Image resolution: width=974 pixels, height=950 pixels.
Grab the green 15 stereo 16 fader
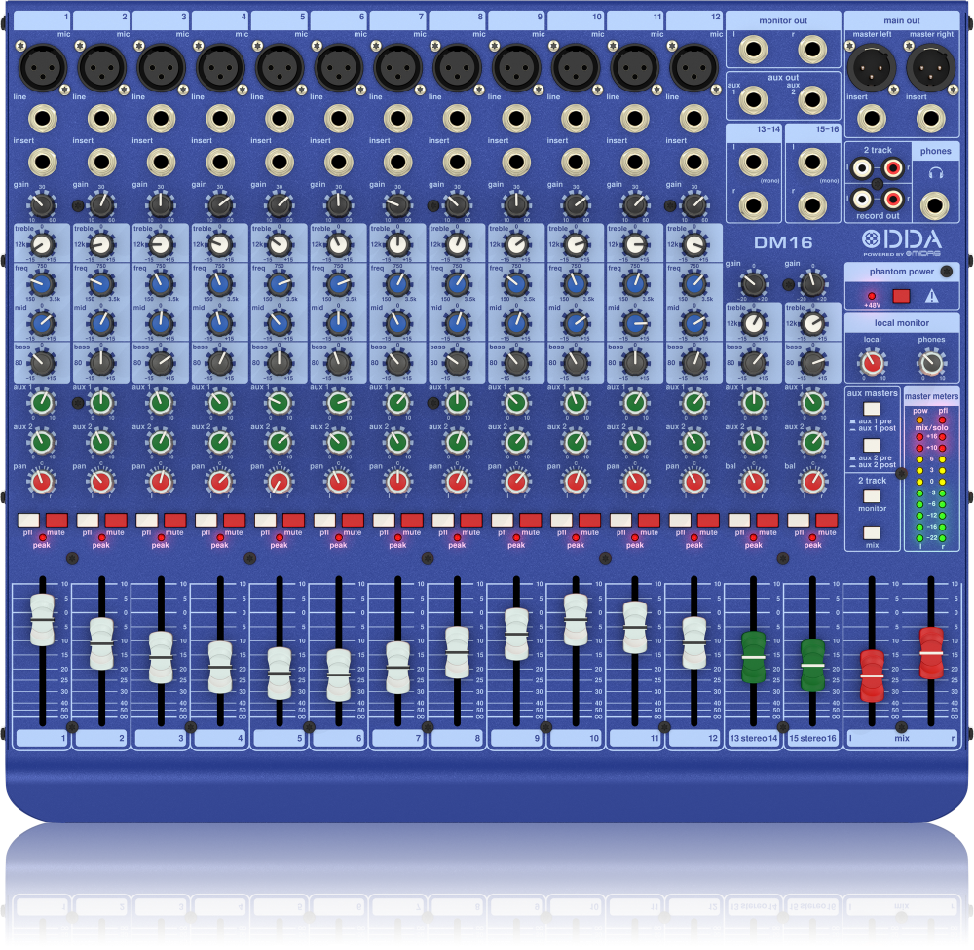click(812, 665)
